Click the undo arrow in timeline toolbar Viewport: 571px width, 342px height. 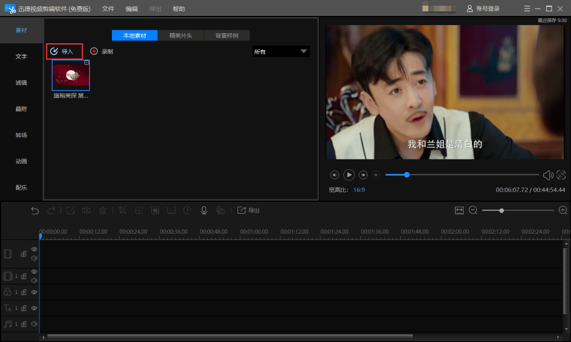tap(35, 210)
